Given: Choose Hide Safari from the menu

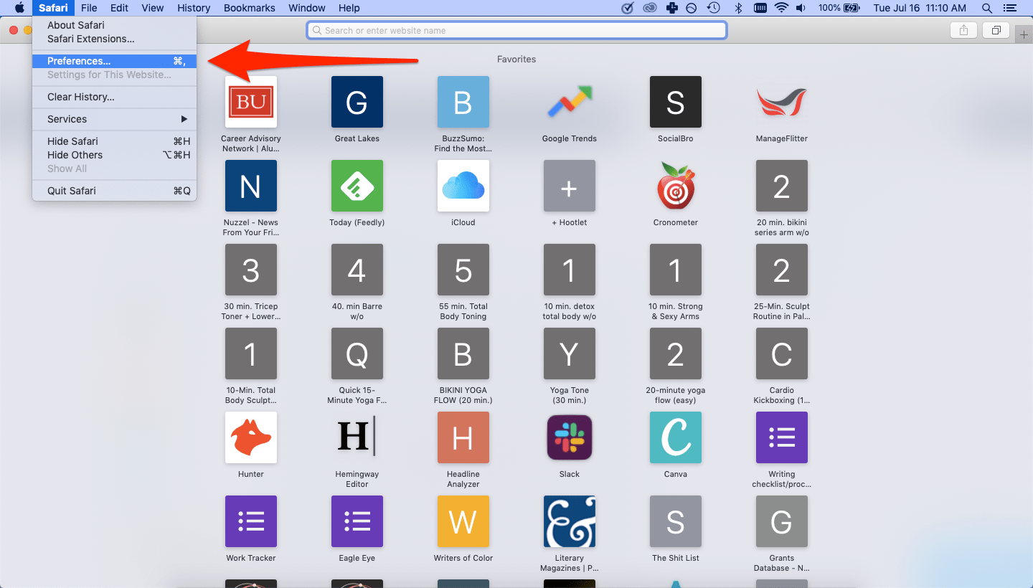Looking at the screenshot, I should 115,141.
